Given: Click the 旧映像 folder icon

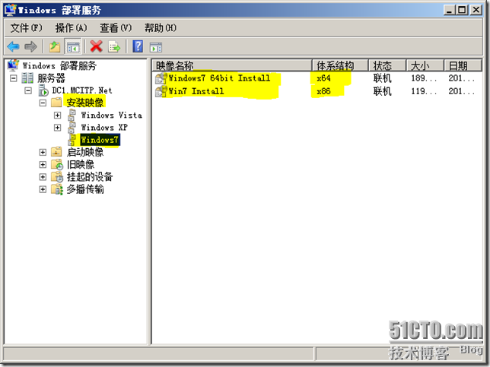Looking at the screenshot, I should click(57, 164).
